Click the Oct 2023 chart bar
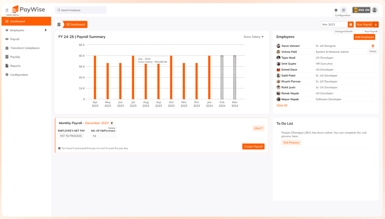The image size is (385, 219). [171, 77]
